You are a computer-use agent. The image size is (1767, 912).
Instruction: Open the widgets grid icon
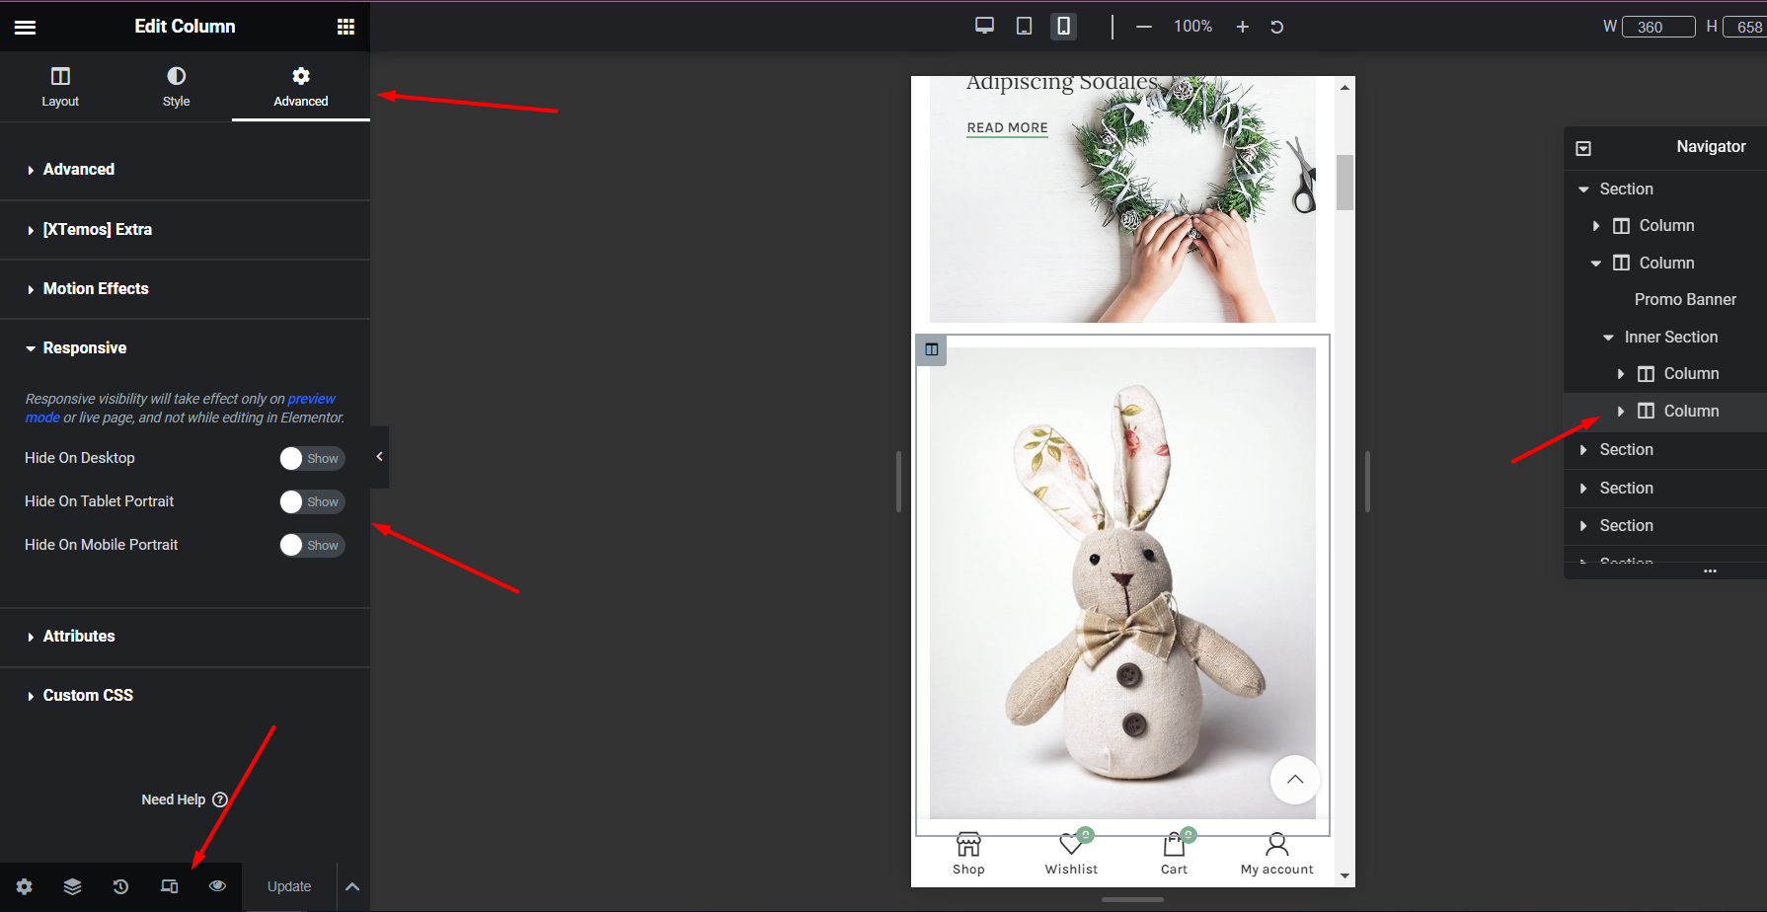click(346, 27)
